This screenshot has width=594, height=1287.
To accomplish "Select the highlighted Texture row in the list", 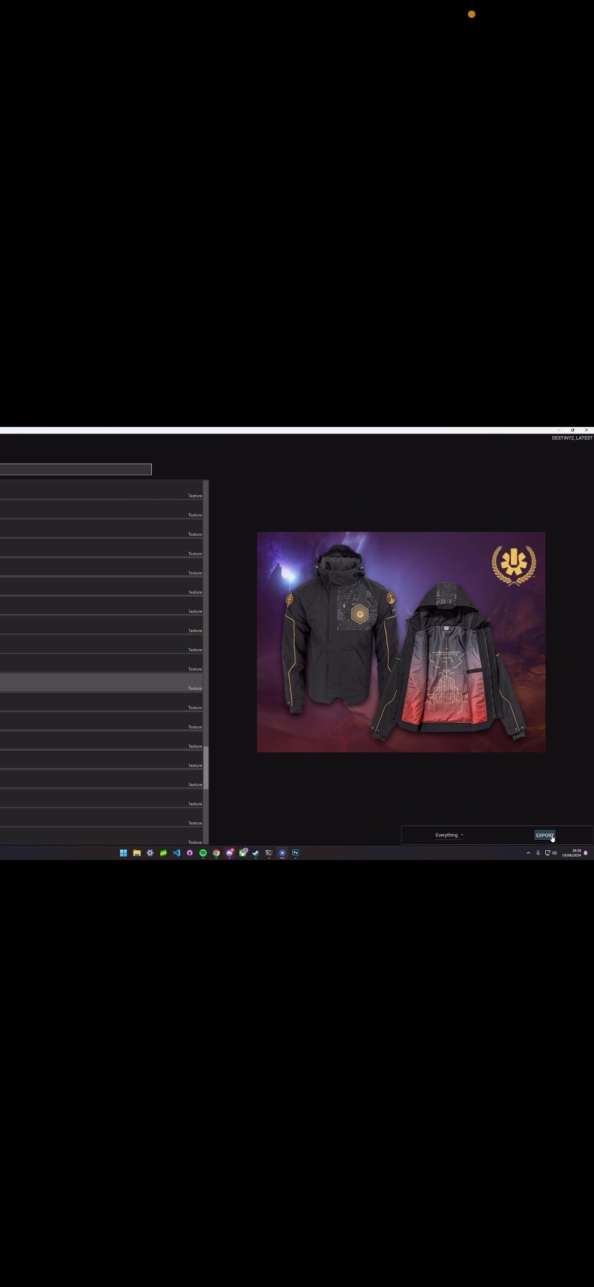I will click(101, 683).
